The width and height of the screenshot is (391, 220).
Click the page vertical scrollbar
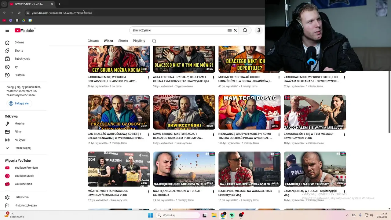tap(389, 101)
